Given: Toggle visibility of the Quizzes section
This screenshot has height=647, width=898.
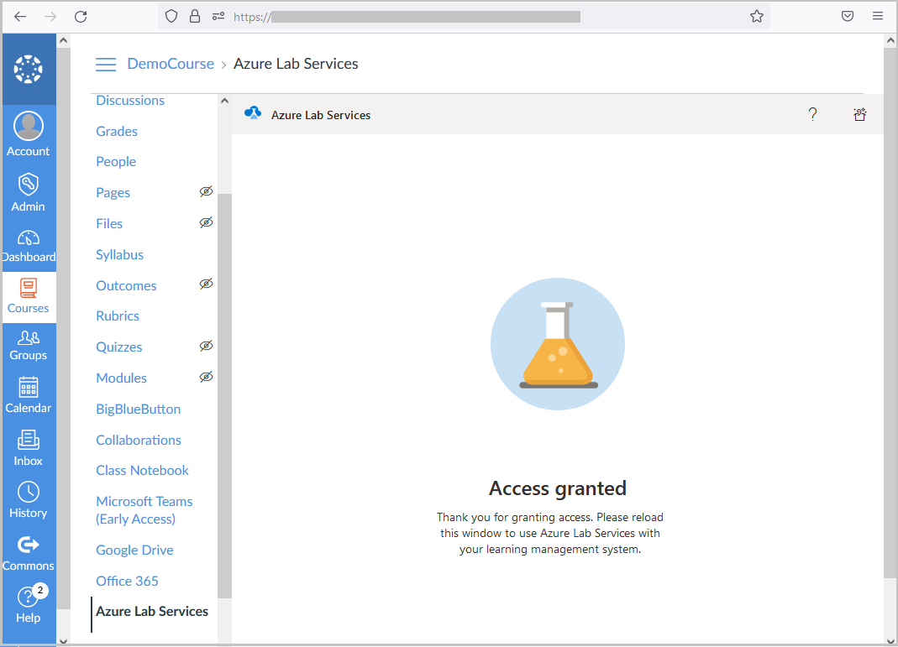Looking at the screenshot, I should 206,346.
